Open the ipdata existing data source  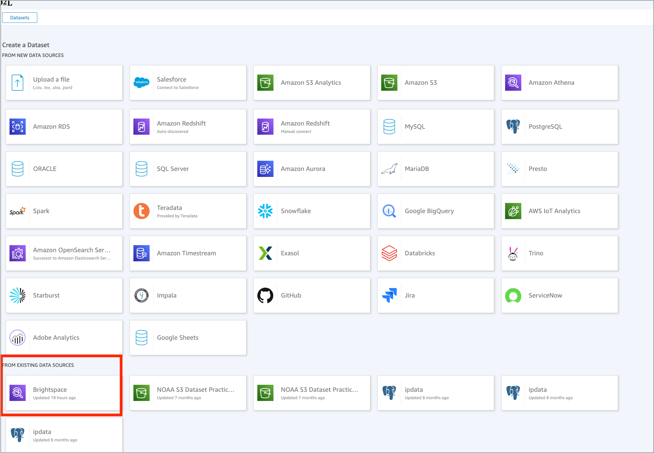(435, 393)
